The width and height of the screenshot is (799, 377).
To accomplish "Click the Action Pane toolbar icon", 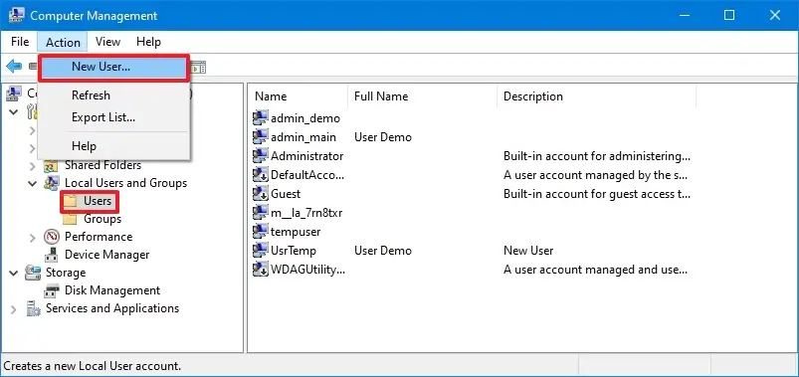I will coord(198,67).
